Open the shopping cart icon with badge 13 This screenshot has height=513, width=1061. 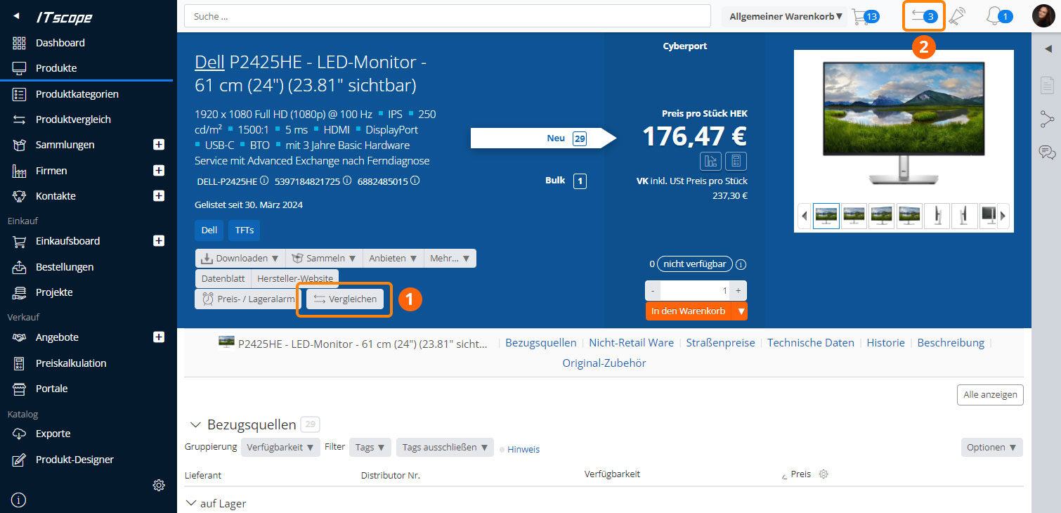865,16
